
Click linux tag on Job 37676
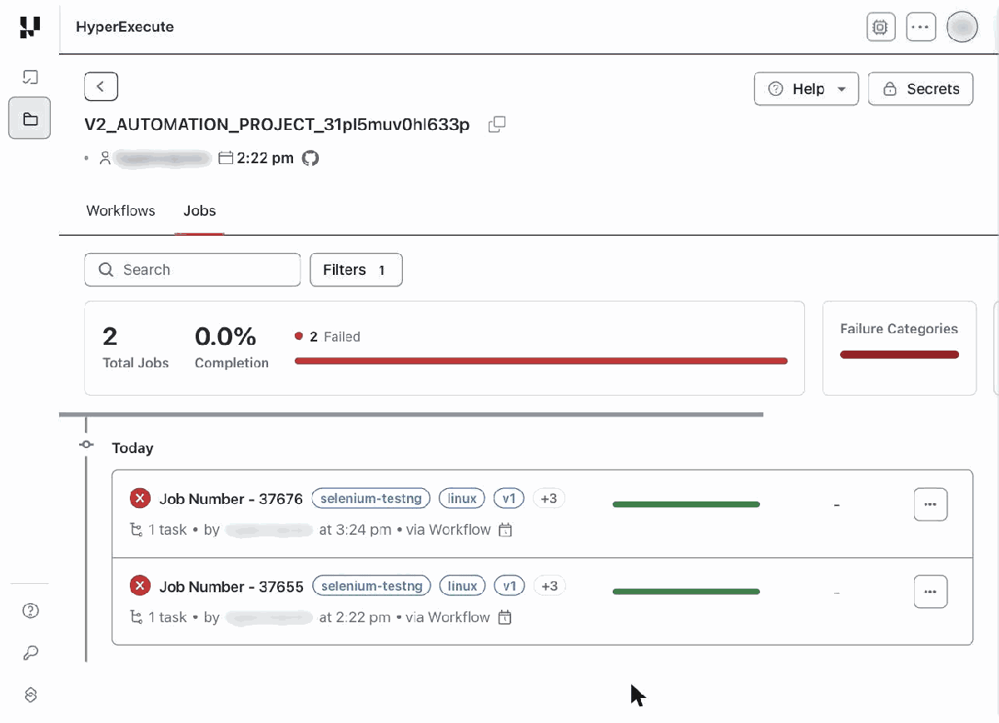point(462,498)
